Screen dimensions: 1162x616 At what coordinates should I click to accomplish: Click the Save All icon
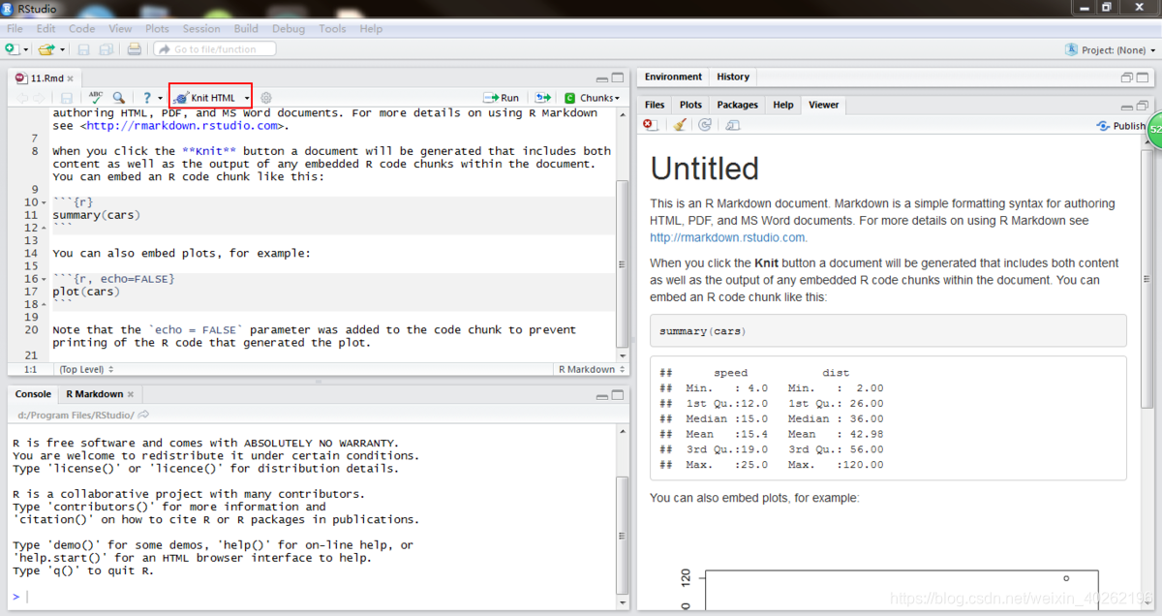107,48
